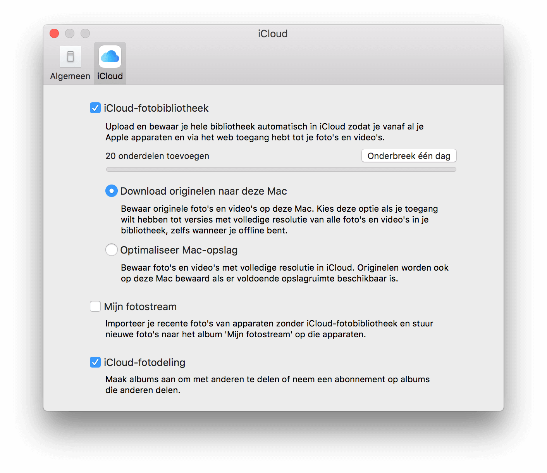Click the upload progress bar

pos(281,169)
